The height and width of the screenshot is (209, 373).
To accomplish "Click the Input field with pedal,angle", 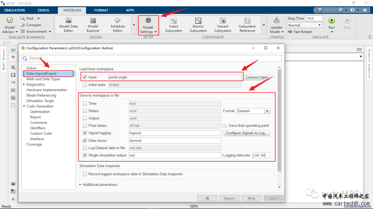I will point(175,77).
